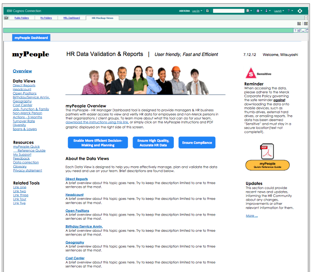The height and width of the screenshot is (272, 313).
Task: Click Enable More Efficient Decision-Making button
Action: [98, 143]
